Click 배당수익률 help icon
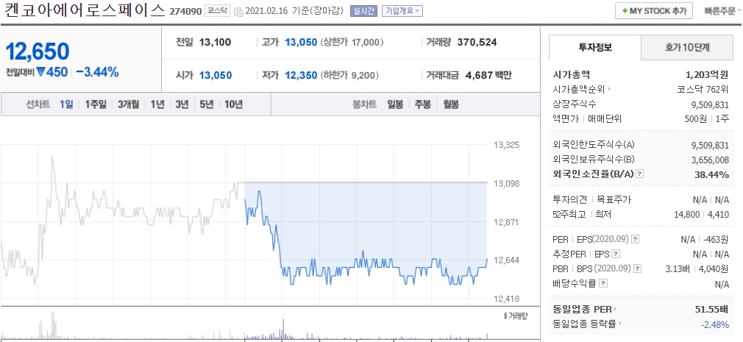 click(602, 284)
